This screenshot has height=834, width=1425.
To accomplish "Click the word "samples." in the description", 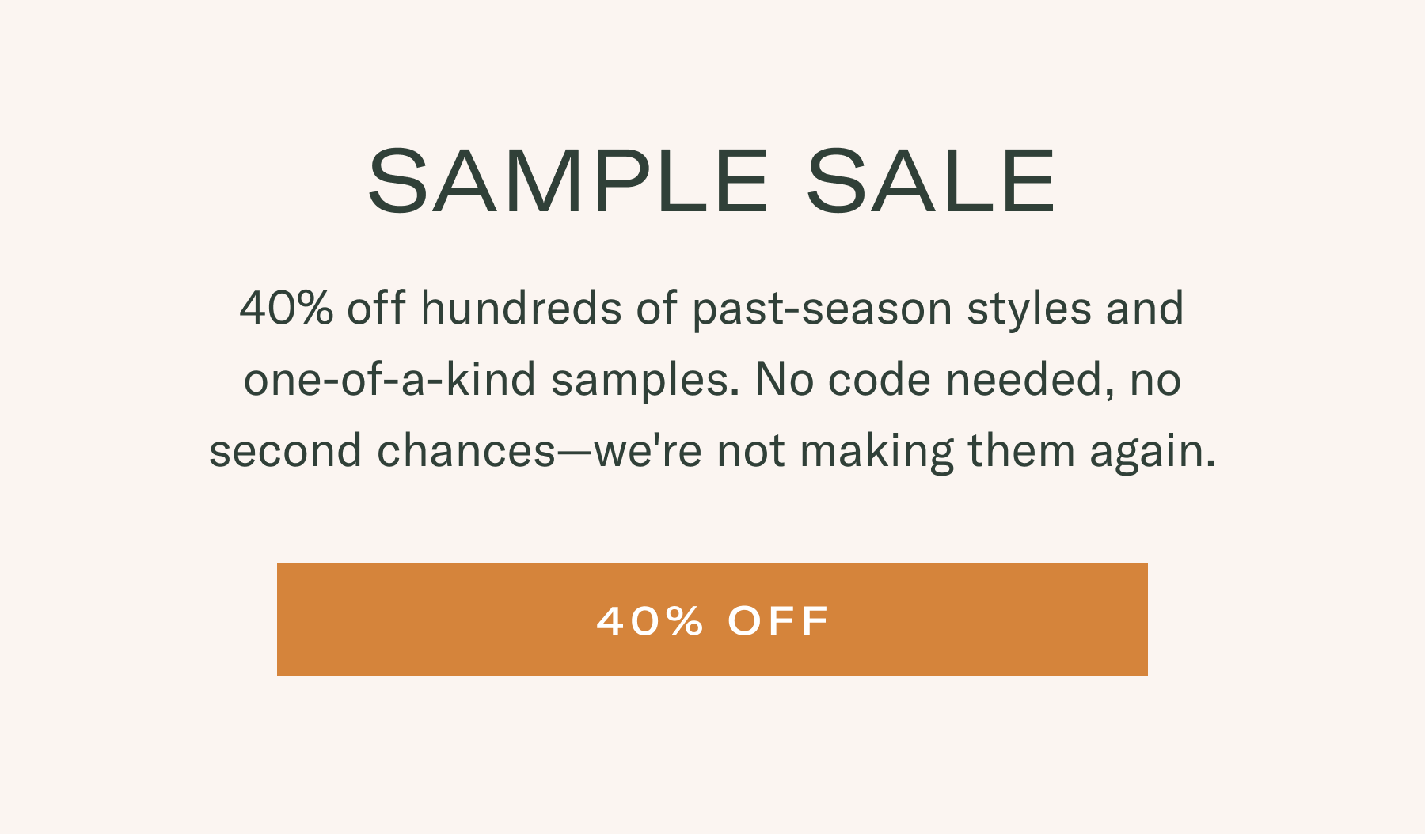I will coord(645,379).
